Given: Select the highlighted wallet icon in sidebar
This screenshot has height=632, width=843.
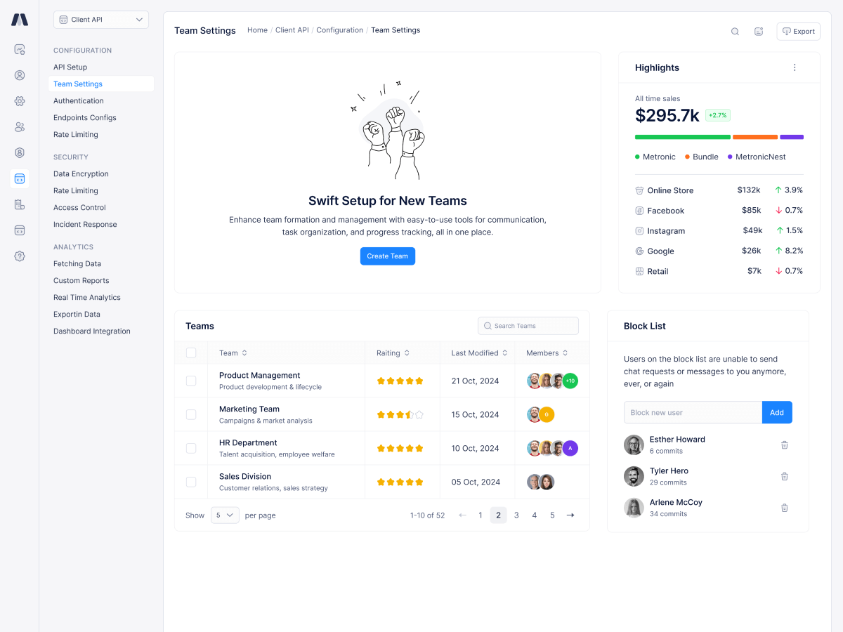Looking at the screenshot, I should (20, 179).
